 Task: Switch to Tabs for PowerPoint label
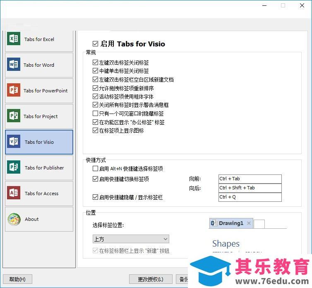click(x=46, y=91)
